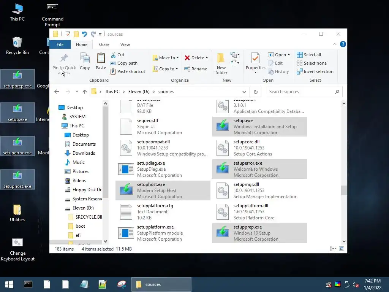Click the Cut scissors icon
389x292 pixels.
click(x=113, y=55)
